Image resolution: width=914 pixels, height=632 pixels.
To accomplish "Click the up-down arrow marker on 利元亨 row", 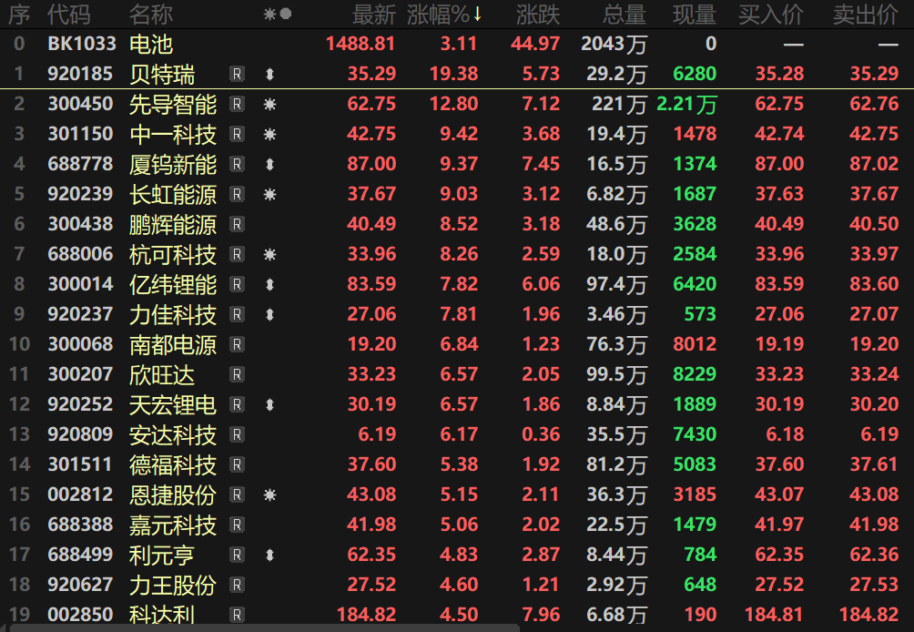I will (269, 556).
